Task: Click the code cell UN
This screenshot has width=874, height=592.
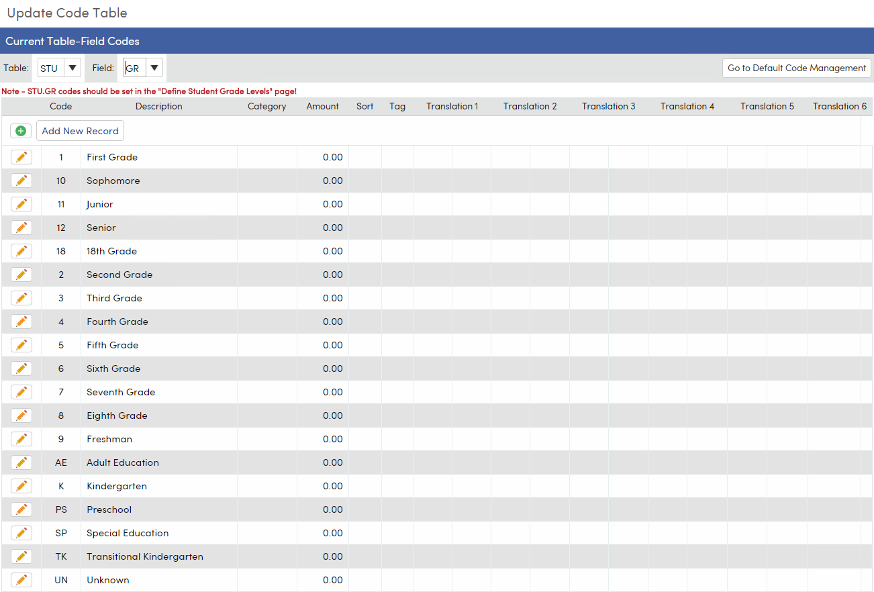Action: 61,580
